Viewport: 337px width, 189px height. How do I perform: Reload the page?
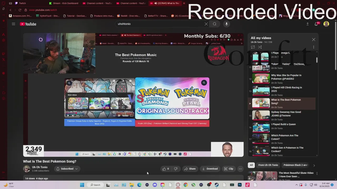pyautogui.click(x=20, y=10)
